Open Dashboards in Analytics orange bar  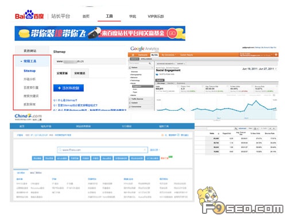pos(143,55)
